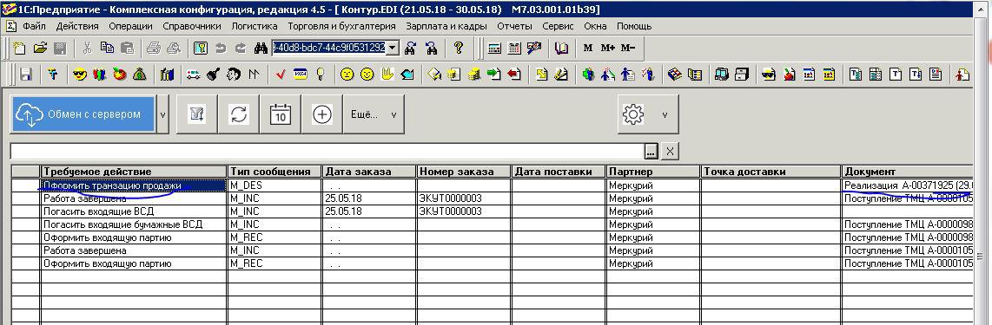992x325 pixels.
Task: Click the money bag icon
Action: (x=140, y=75)
